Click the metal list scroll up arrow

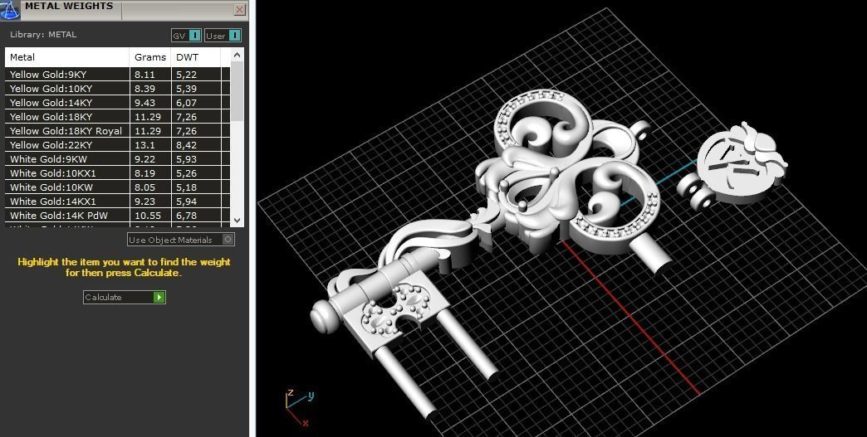click(237, 55)
